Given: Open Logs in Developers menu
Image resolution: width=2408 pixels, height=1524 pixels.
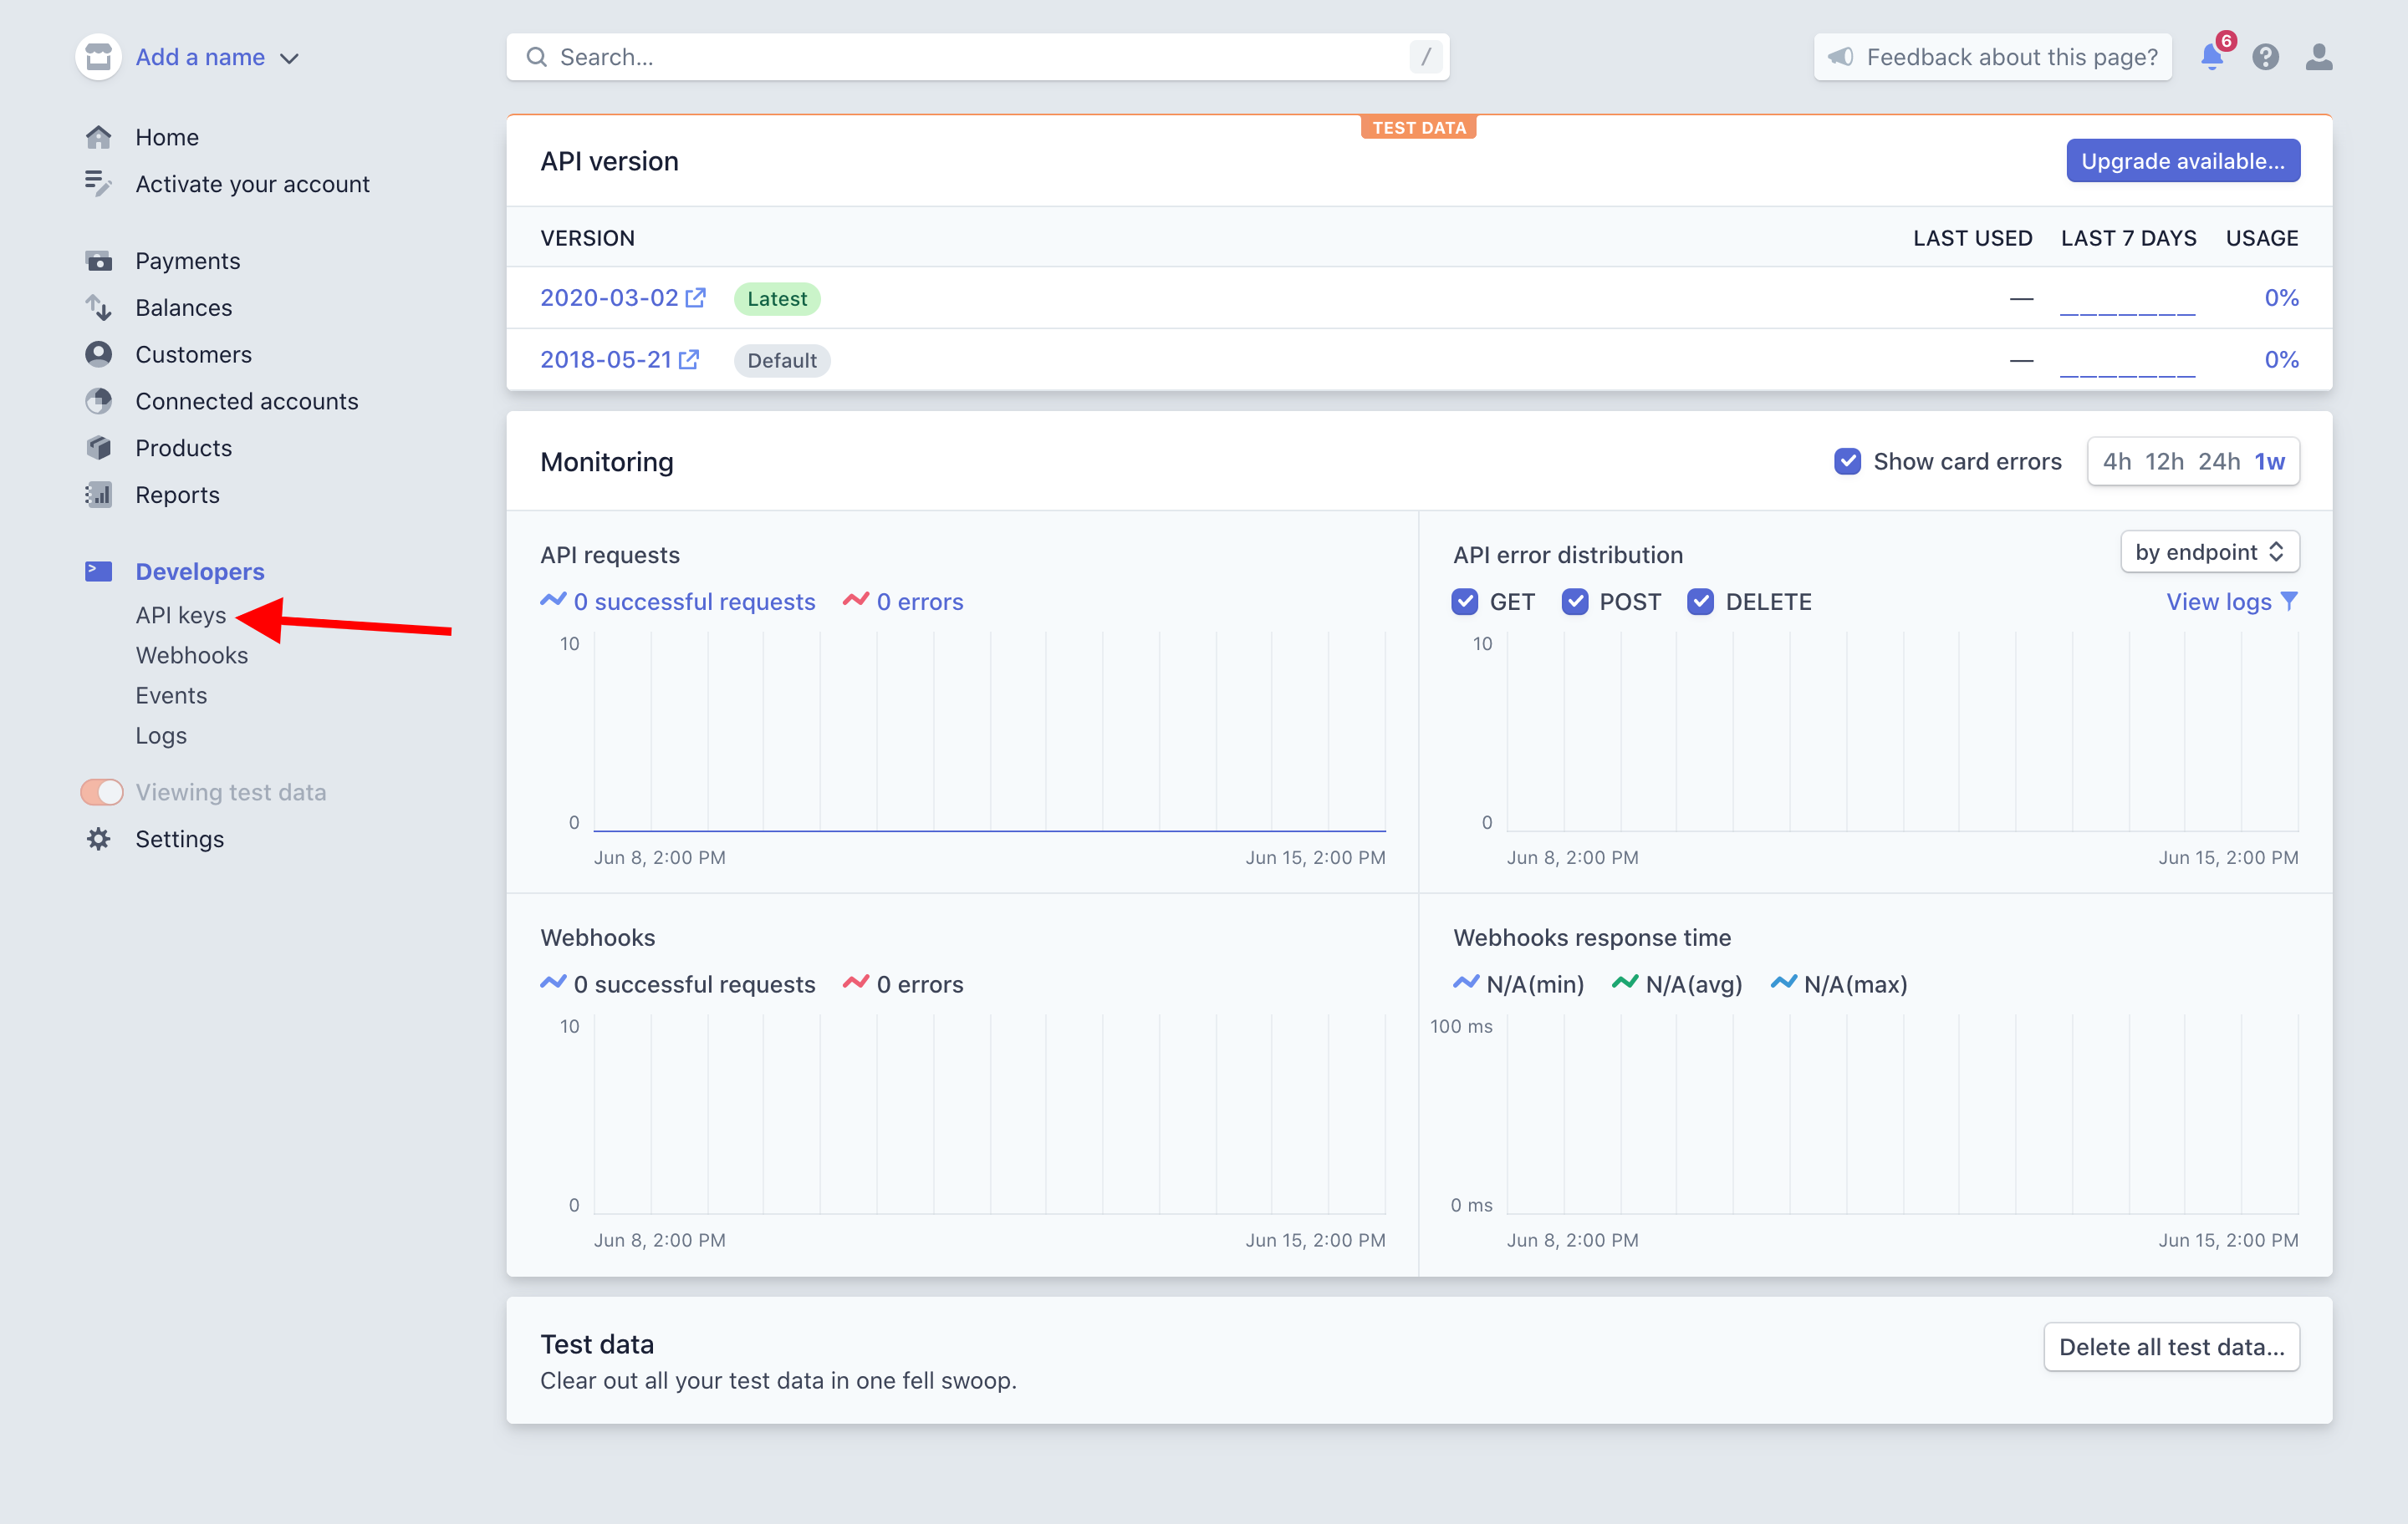Looking at the screenshot, I should click(161, 735).
